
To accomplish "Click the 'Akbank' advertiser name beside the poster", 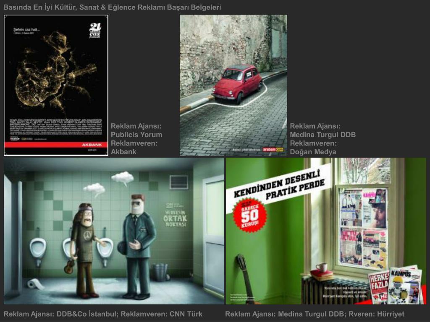I will tap(123, 152).
